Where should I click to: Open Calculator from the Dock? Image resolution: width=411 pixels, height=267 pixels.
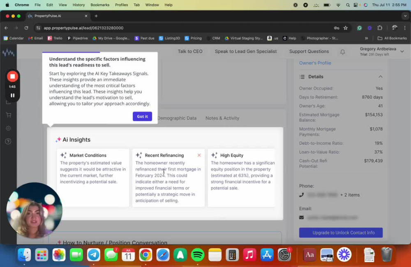coord(232,255)
